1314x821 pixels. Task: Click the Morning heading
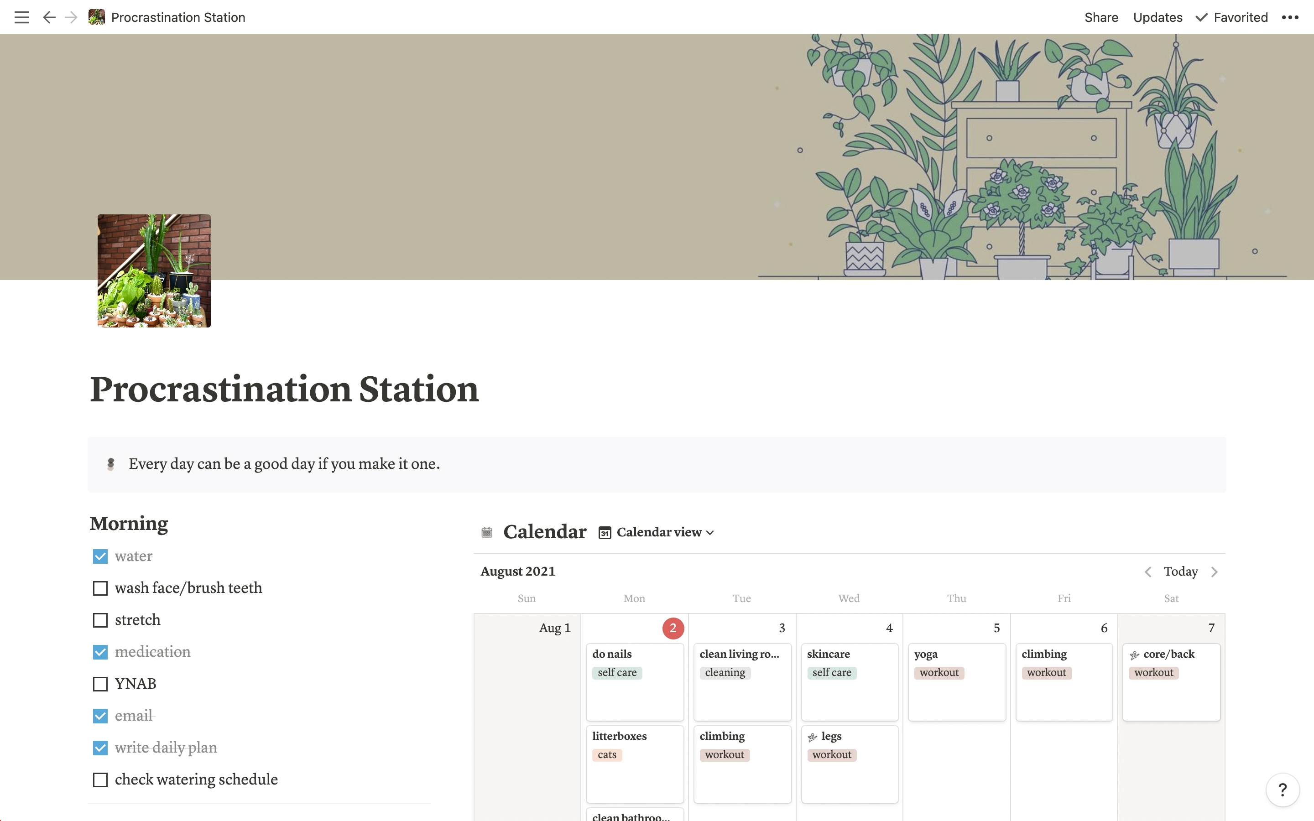[129, 524]
